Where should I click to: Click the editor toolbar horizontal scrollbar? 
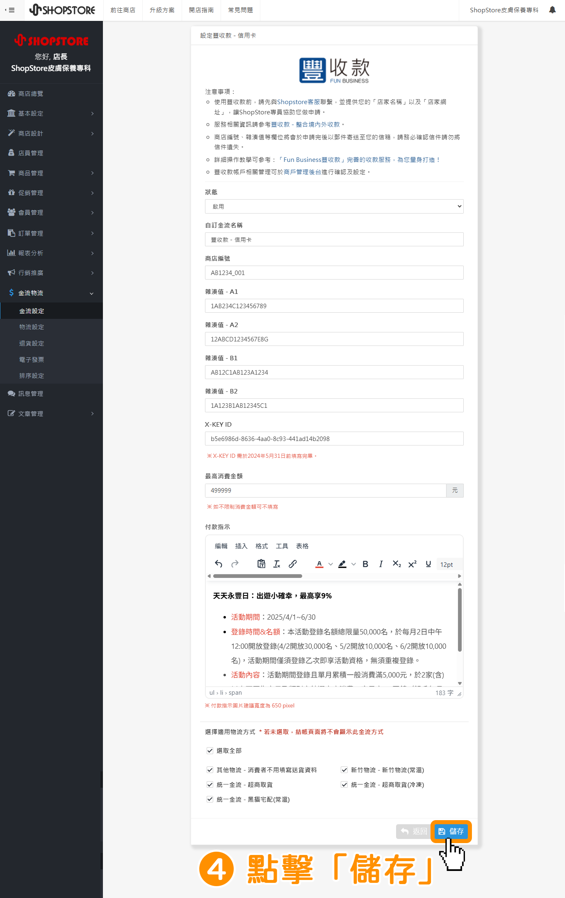[257, 576]
